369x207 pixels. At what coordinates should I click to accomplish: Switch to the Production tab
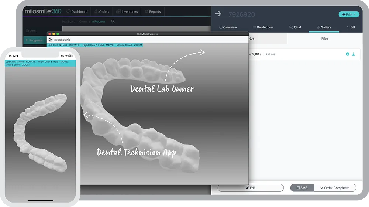(263, 27)
